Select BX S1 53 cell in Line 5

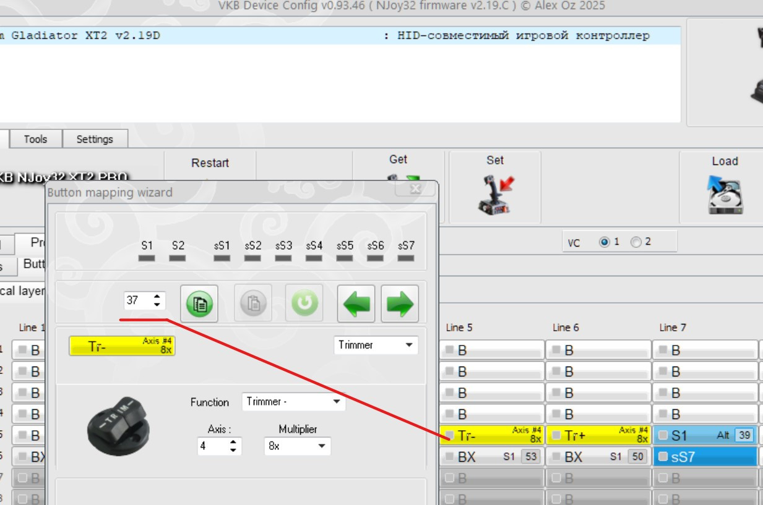(x=491, y=457)
